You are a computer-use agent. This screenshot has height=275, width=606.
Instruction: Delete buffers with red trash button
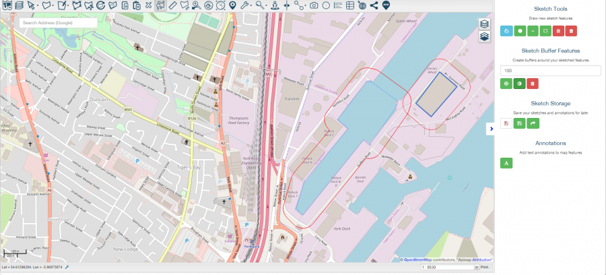tap(532, 84)
